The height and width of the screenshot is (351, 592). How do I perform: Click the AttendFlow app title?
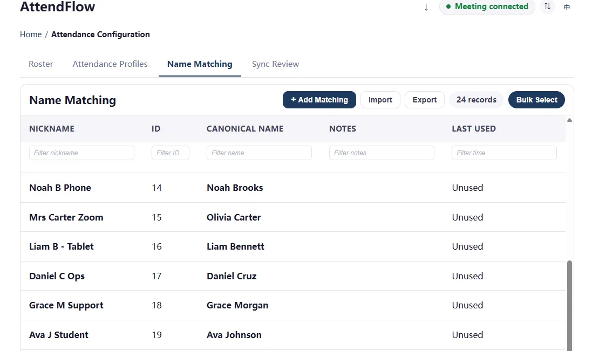tap(57, 6)
